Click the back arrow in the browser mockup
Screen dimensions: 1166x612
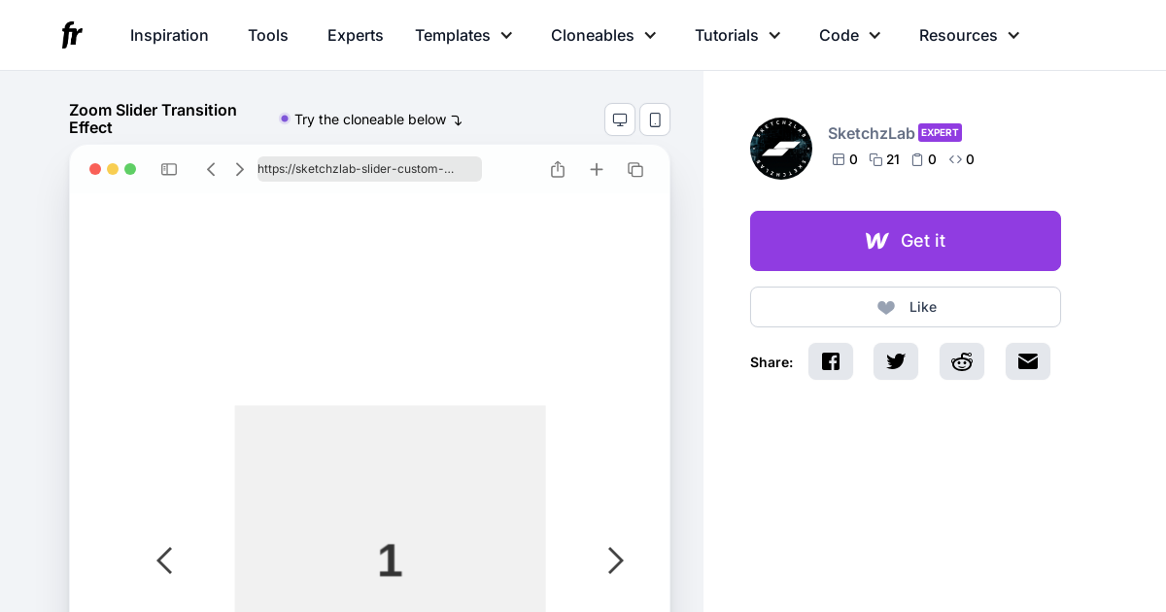click(211, 169)
